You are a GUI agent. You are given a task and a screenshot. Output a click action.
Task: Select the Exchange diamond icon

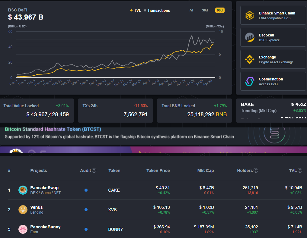pyautogui.click(x=249, y=59)
